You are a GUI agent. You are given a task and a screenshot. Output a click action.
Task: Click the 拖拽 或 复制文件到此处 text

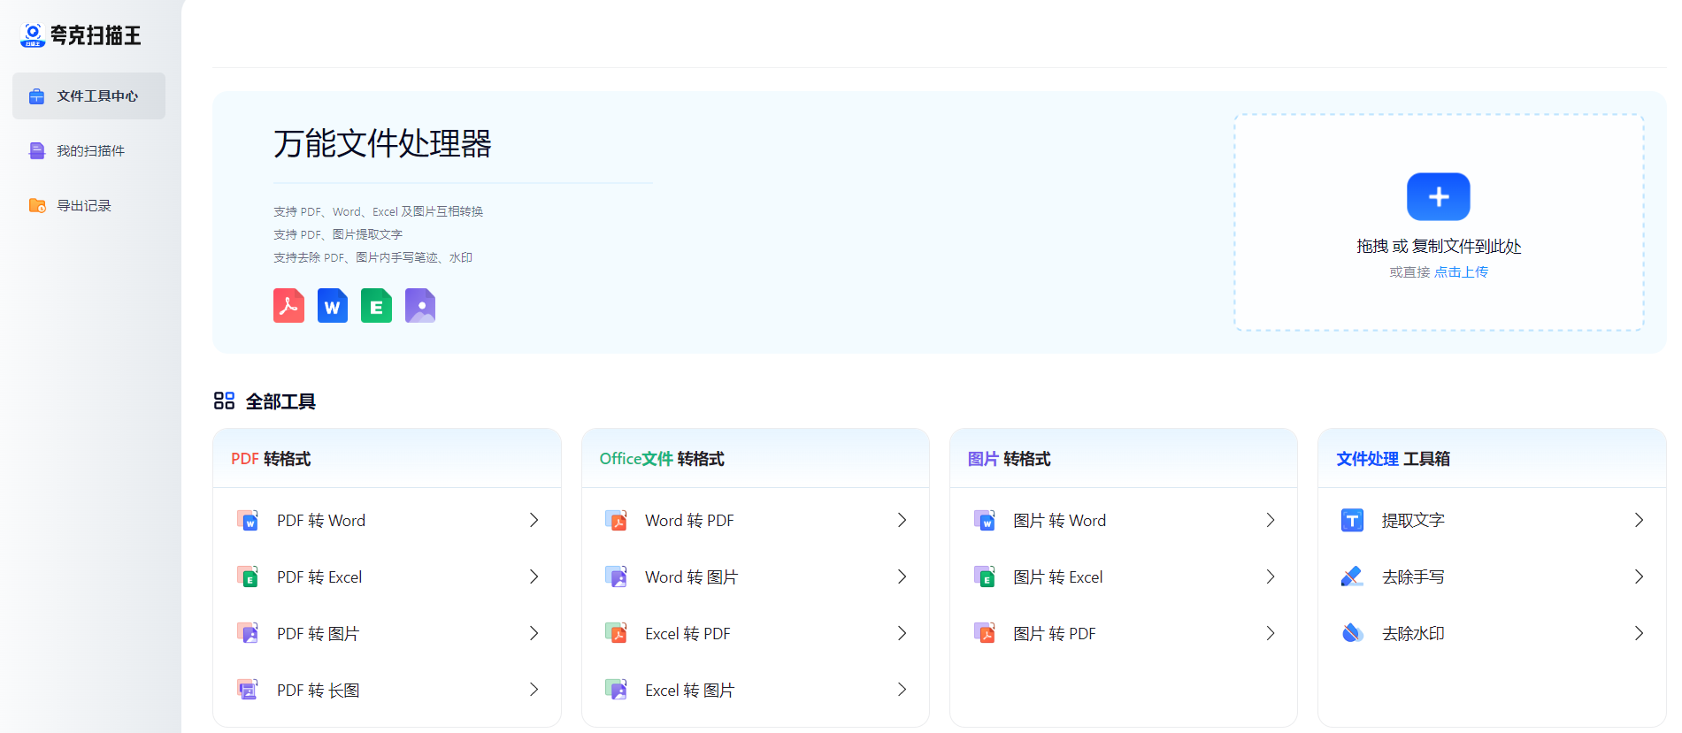[1439, 247]
